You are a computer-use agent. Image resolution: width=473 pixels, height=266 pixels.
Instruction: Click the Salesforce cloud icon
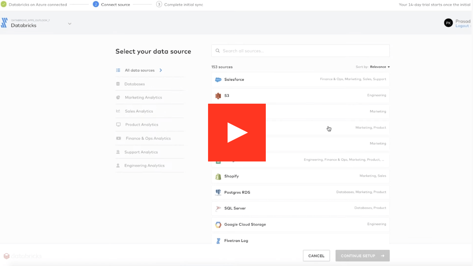(x=218, y=79)
